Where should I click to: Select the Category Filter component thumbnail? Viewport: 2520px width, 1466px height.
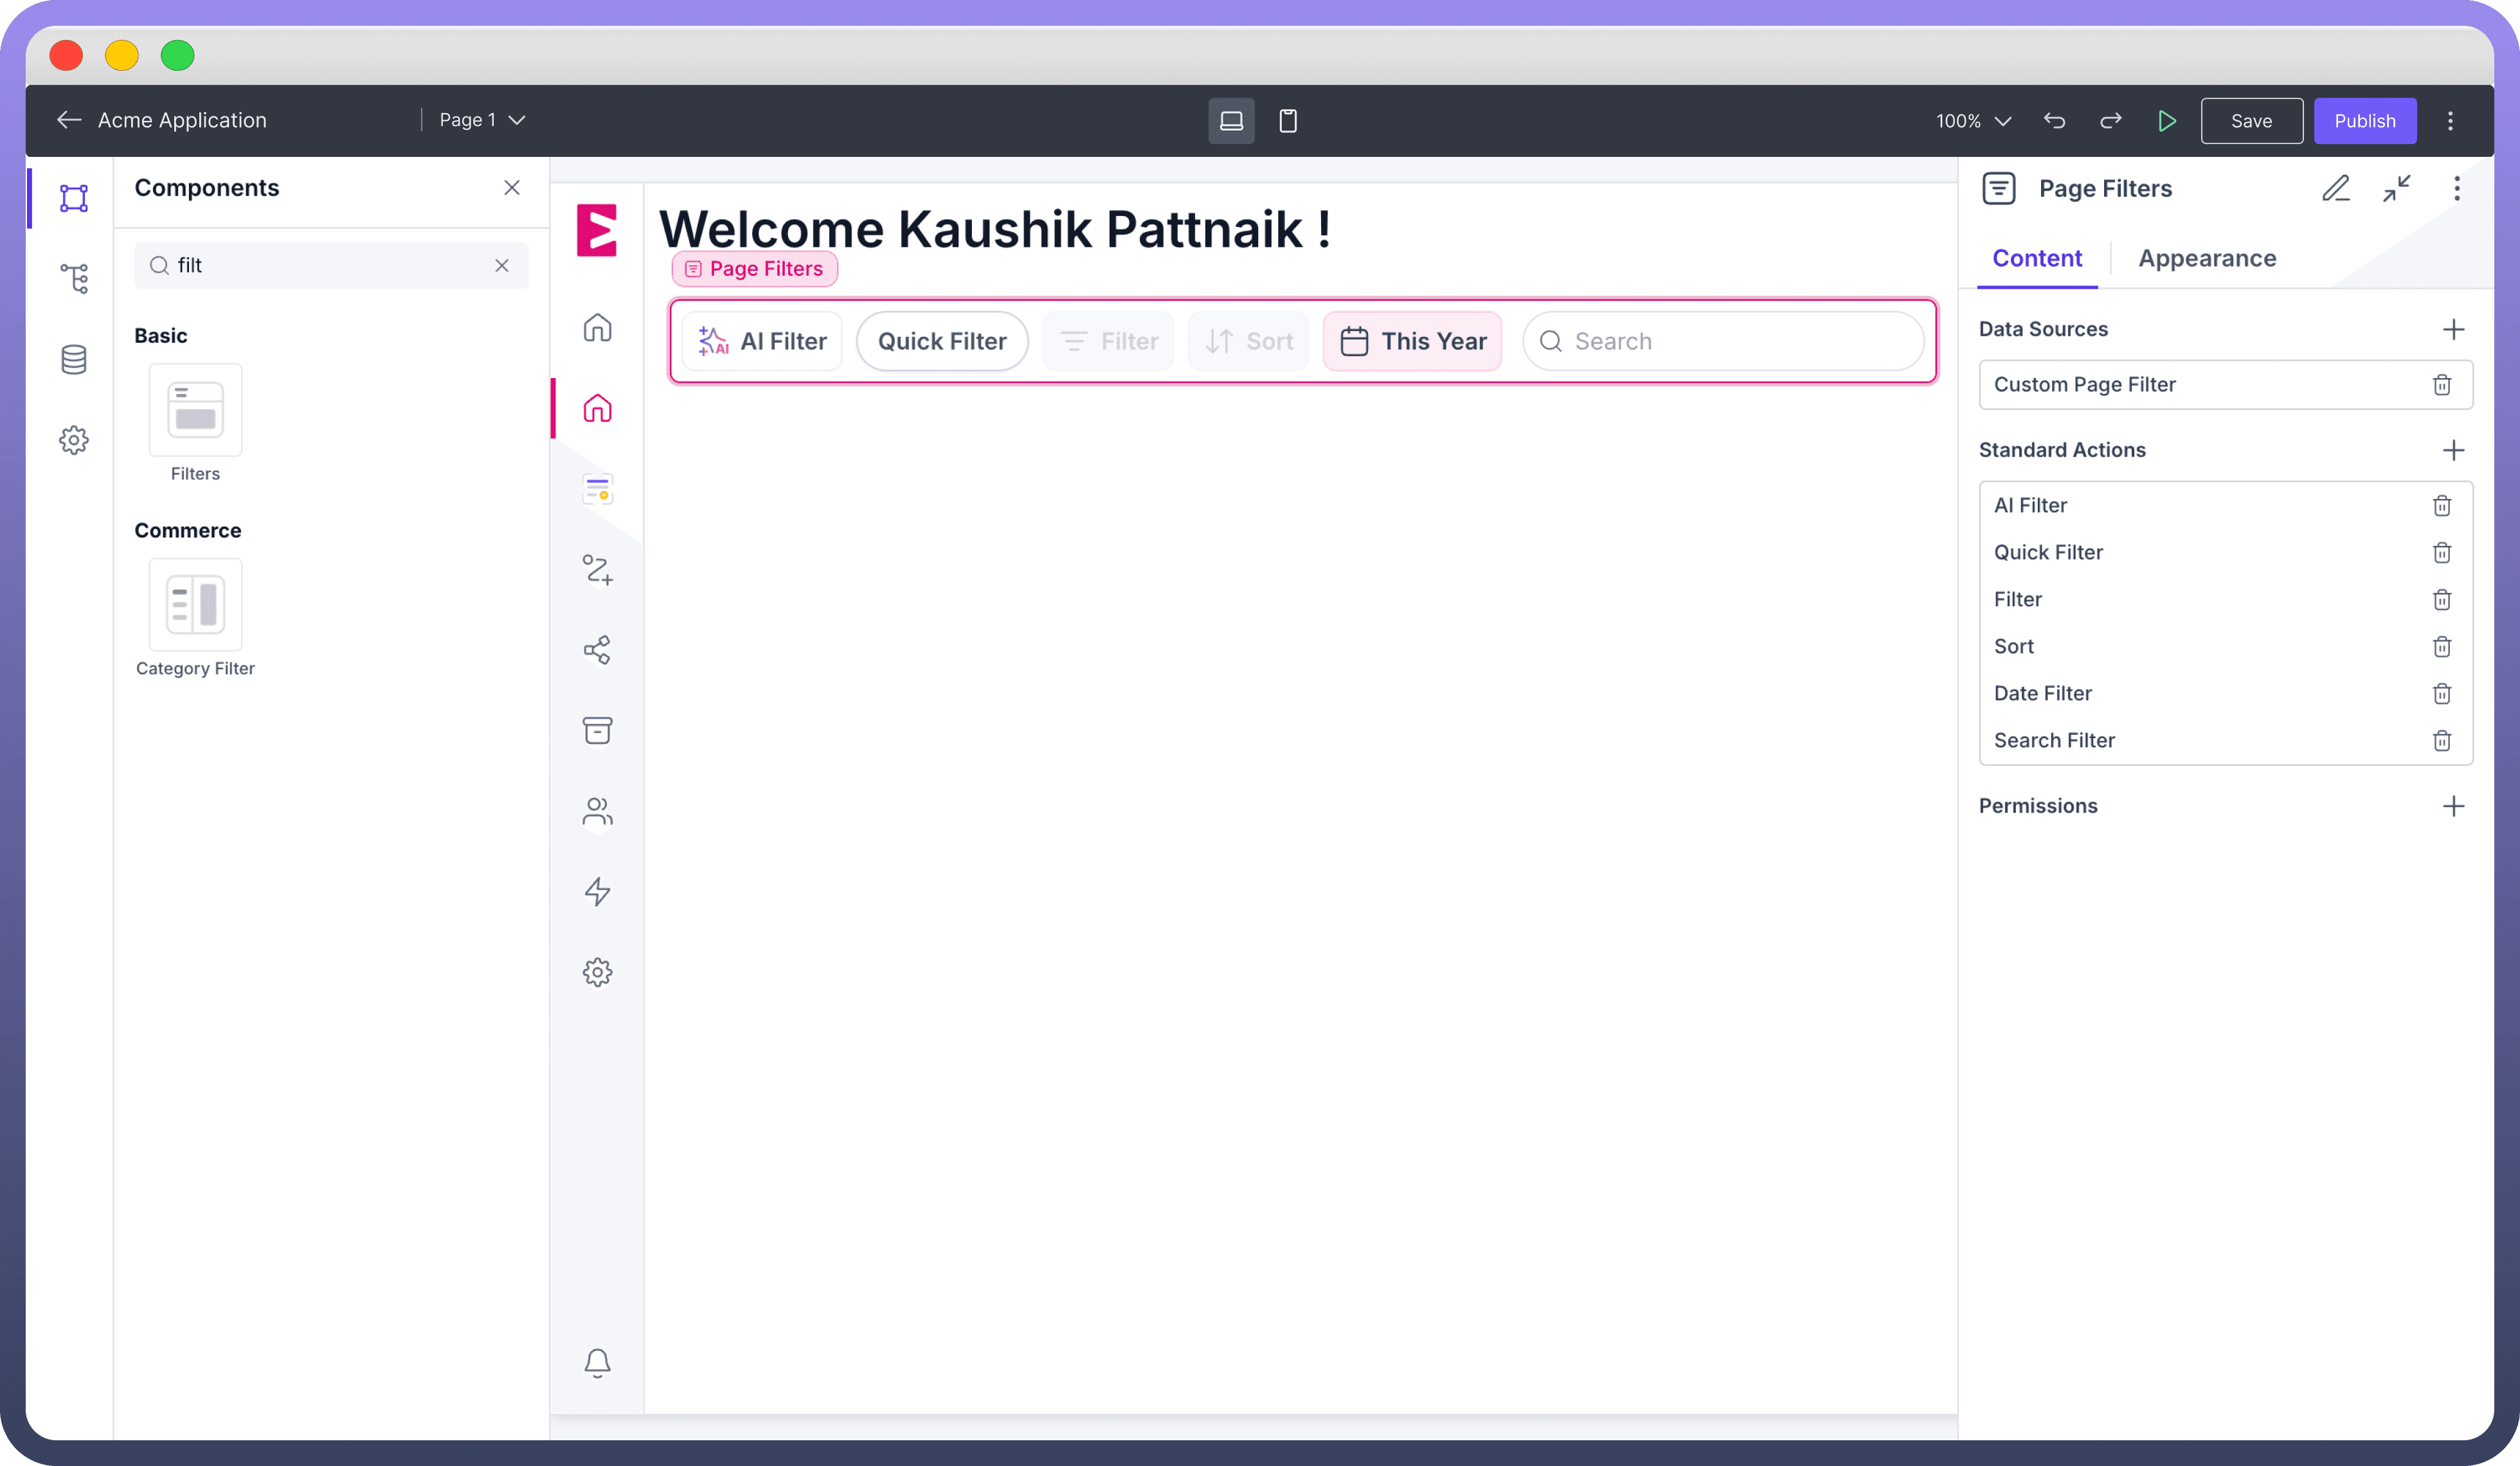point(196,605)
